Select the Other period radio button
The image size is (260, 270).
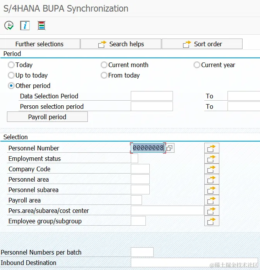pos(11,86)
